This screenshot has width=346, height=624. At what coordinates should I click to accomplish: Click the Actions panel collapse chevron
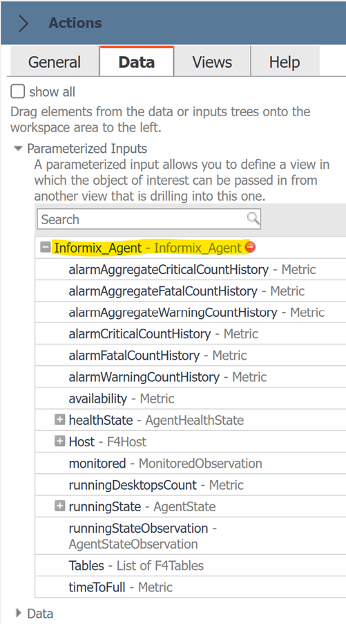point(24,24)
